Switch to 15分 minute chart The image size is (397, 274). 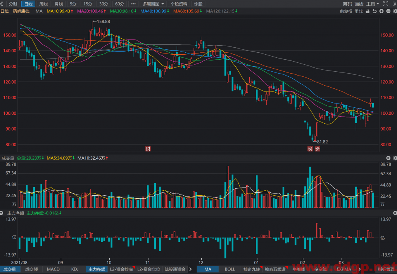[x=88, y=4]
